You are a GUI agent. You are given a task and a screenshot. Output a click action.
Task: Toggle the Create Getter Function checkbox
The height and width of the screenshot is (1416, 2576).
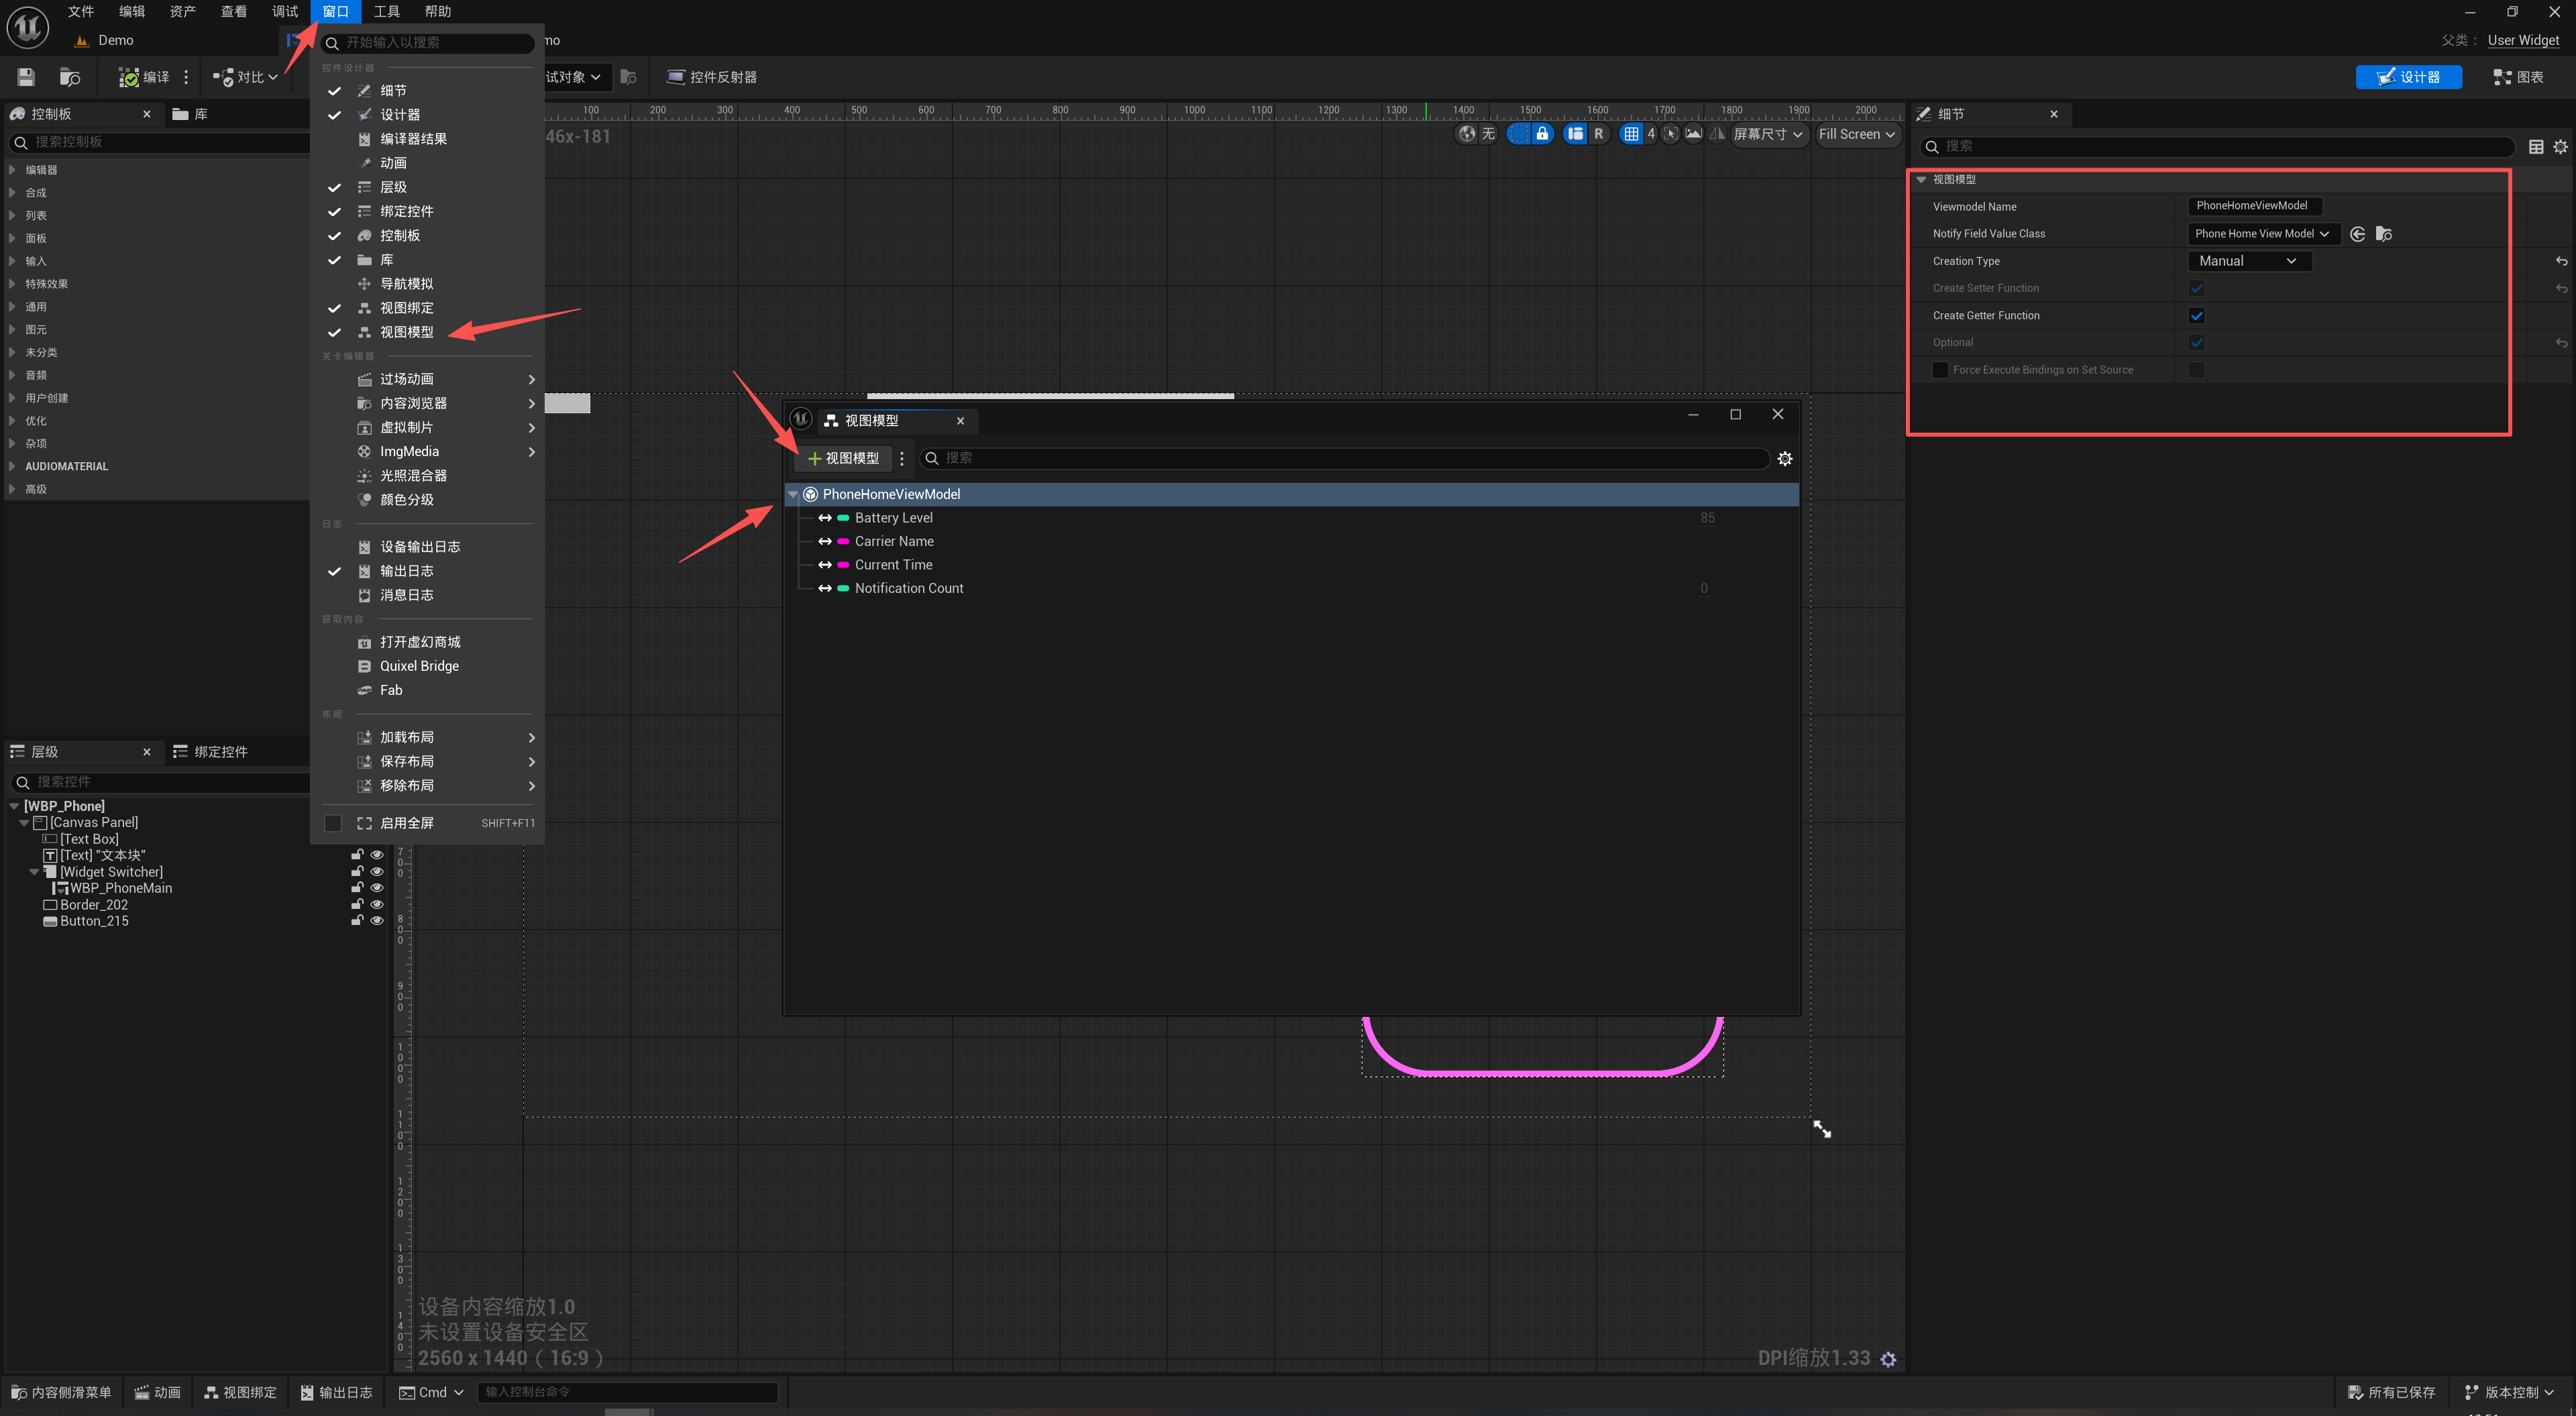[2197, 316]
